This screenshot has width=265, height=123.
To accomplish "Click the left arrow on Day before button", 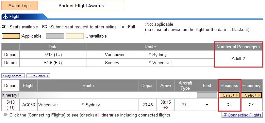I will (3, 76).
